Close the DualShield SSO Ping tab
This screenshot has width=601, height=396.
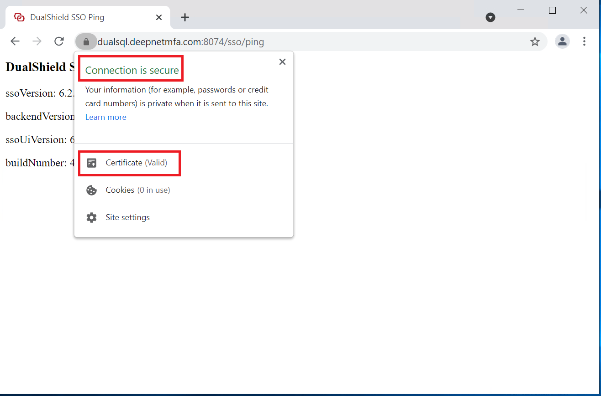159,17
